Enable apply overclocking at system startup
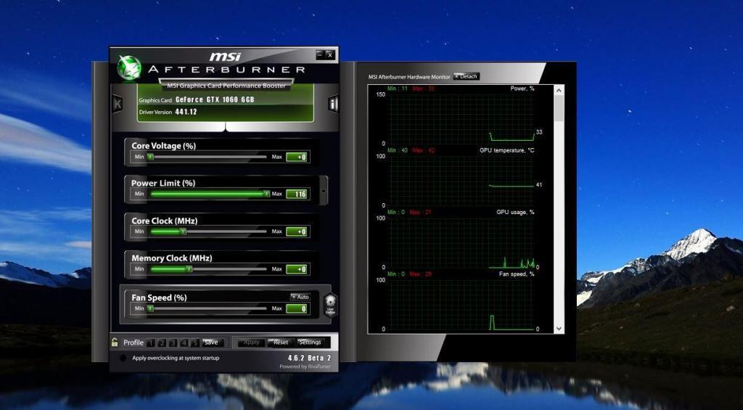The width and height of the screenshot is (743, 410). (x=123, y=358)
